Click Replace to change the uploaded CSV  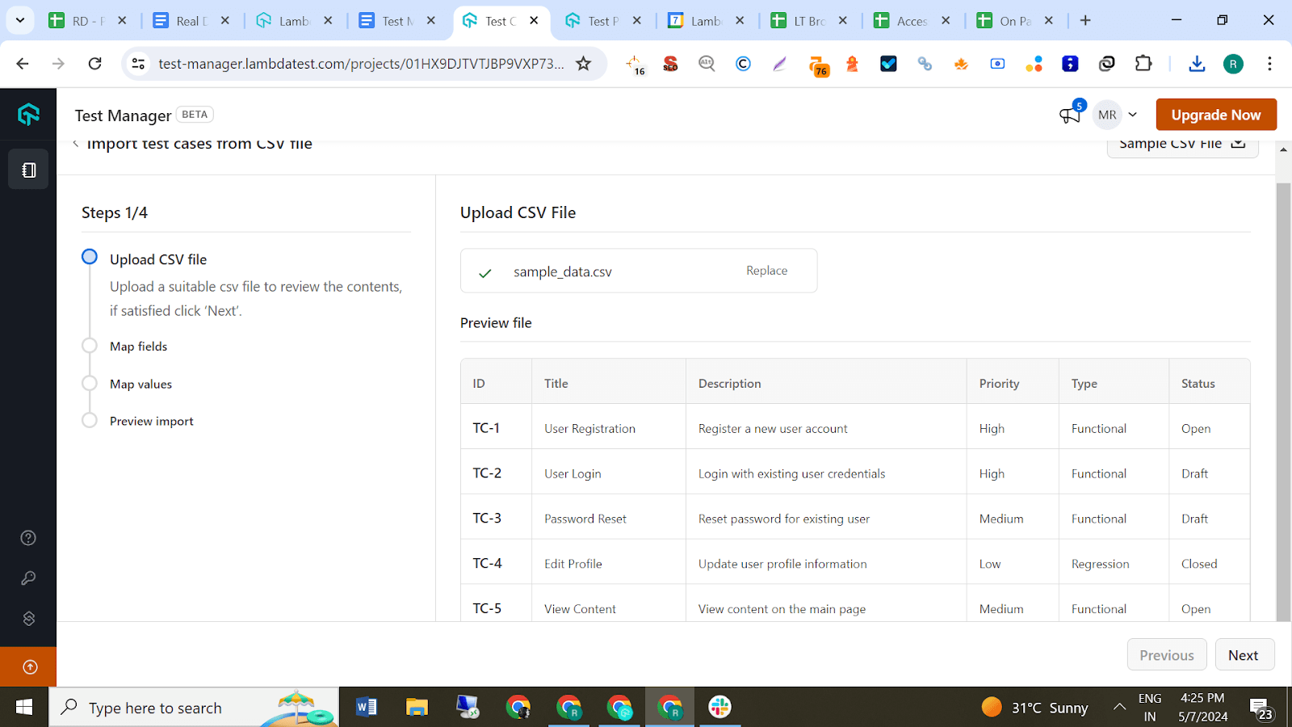click(766, 271)
